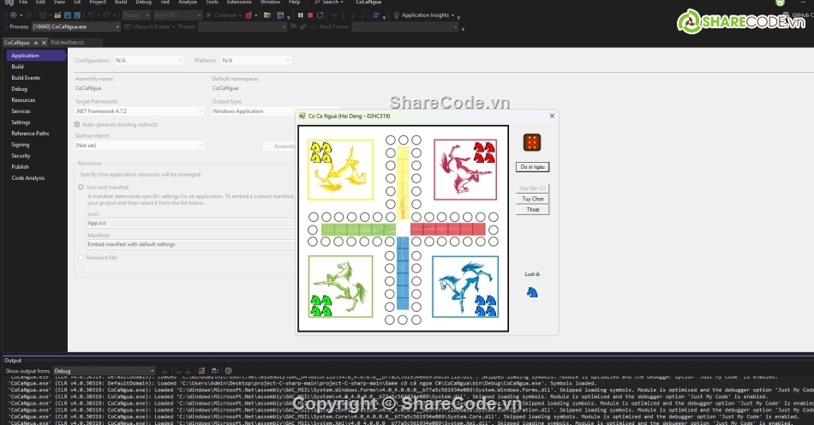This screenshot has width=814, height=425.
Task: Click the Navigate Backward arrow icon
Action: coord(12,15)
